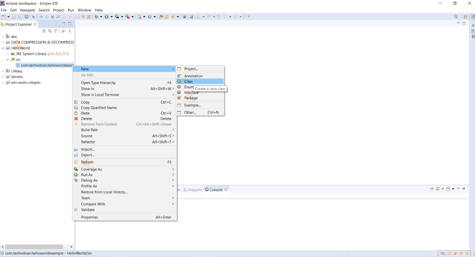Select Annotation in the New submenu
Screen dimensions: 475x257
tap(200, 76)
